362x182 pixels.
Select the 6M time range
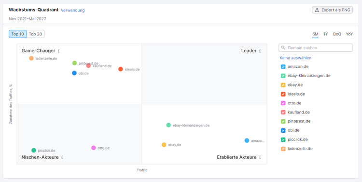[x=315, y=34]
